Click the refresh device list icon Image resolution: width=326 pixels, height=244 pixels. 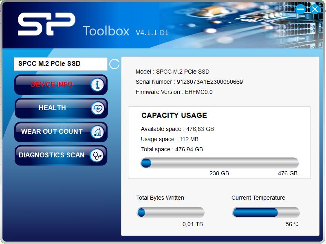coord(115,64)
